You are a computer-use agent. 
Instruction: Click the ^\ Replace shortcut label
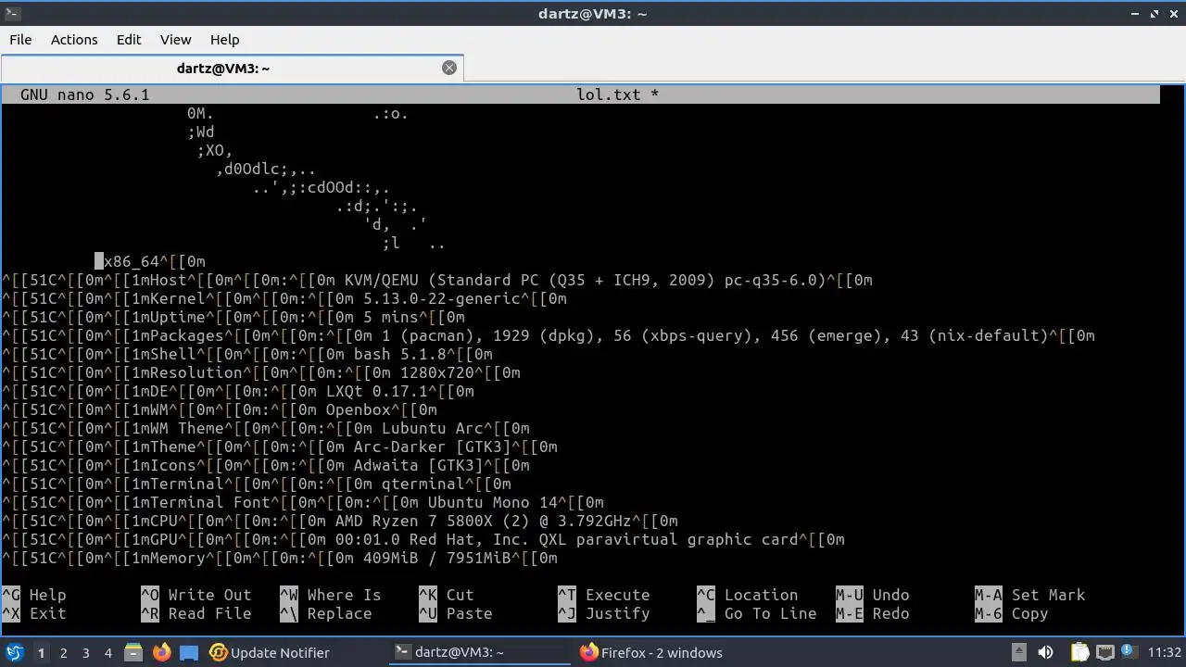click(x=326, y=613)
